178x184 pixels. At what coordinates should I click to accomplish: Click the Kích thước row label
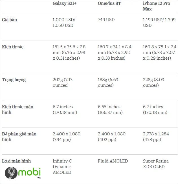(x=13, y=47)
